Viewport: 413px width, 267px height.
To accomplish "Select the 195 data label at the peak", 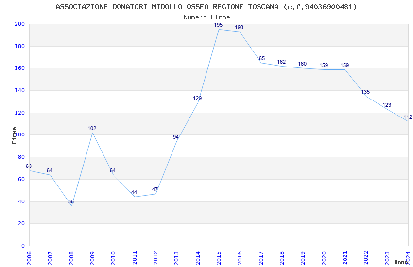I will pos(218,25).
